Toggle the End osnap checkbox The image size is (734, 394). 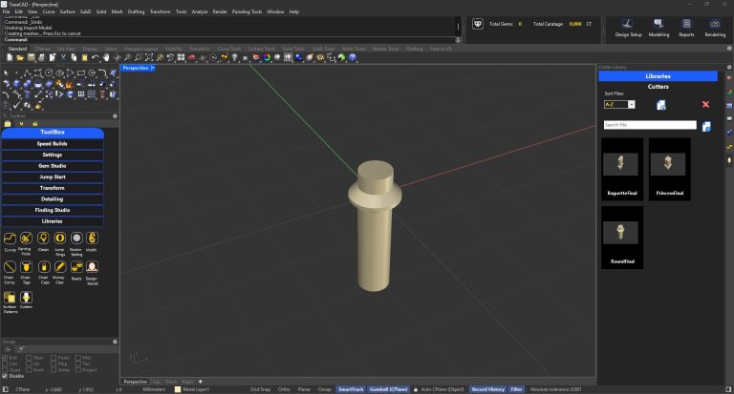5,357
